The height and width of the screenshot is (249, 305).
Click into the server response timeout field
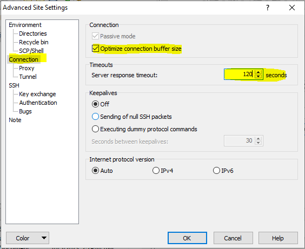click(240, 74)
